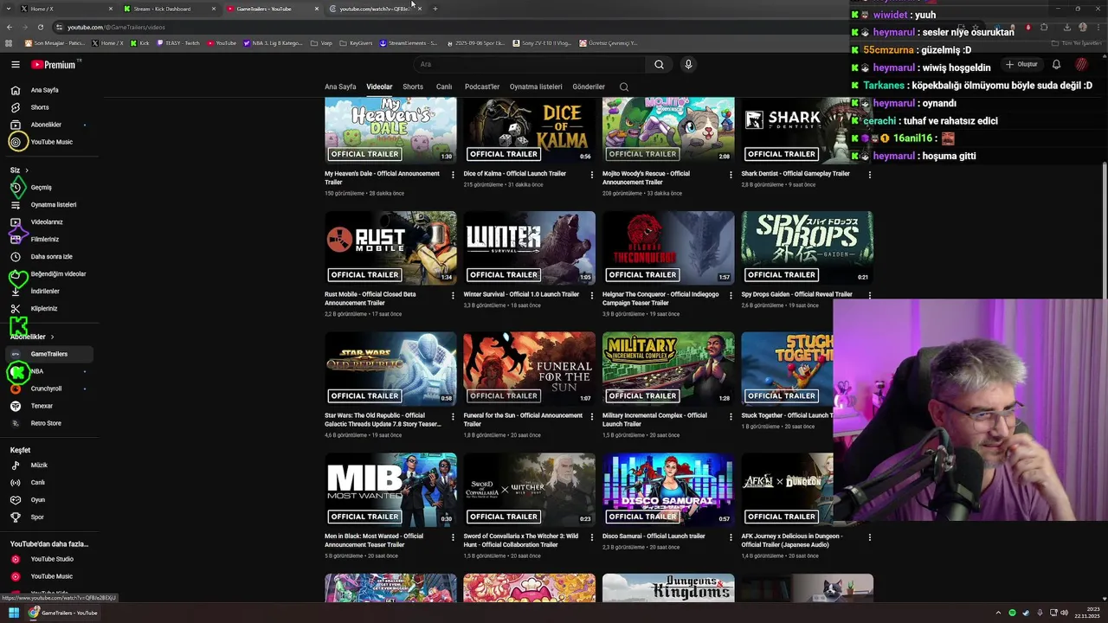Open the Podcast'ler channel tab
Screen dimensions: 1108x623
(x=482, y=87)
